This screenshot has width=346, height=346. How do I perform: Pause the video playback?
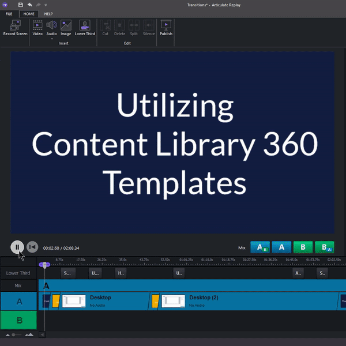(17, 247)
